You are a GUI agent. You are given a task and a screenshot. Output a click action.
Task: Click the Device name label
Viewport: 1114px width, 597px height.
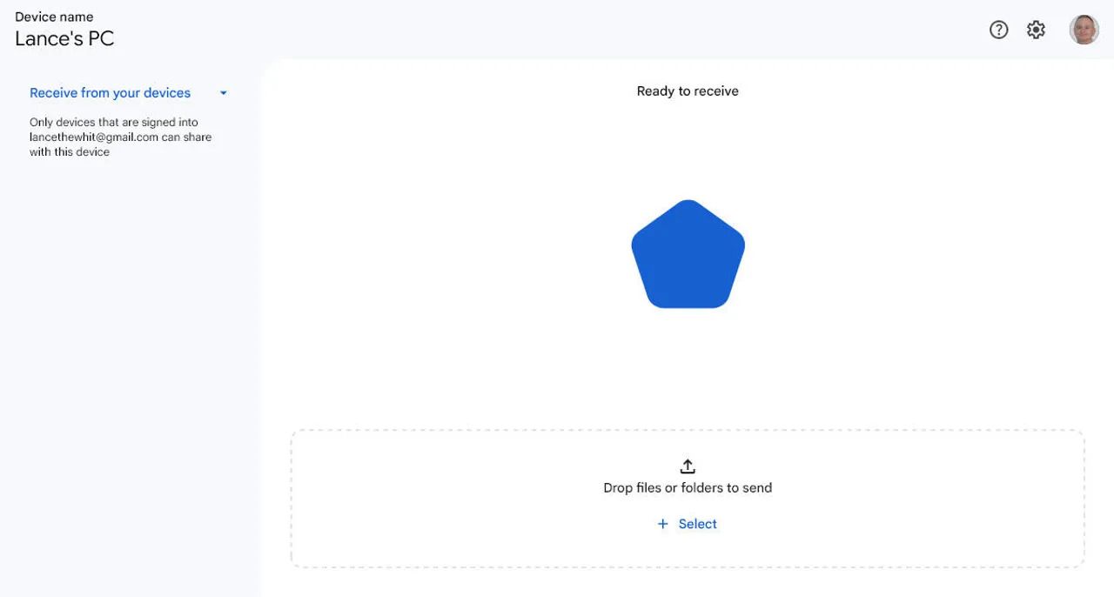coord(54,17)
